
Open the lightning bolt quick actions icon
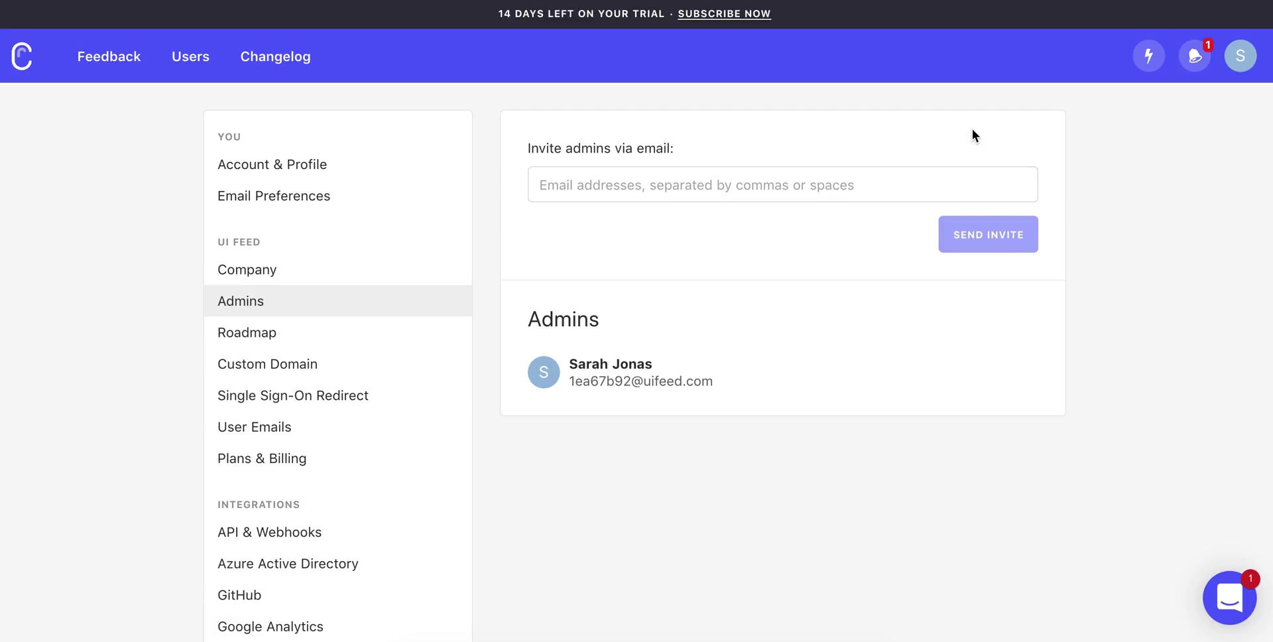point(1148,56)
